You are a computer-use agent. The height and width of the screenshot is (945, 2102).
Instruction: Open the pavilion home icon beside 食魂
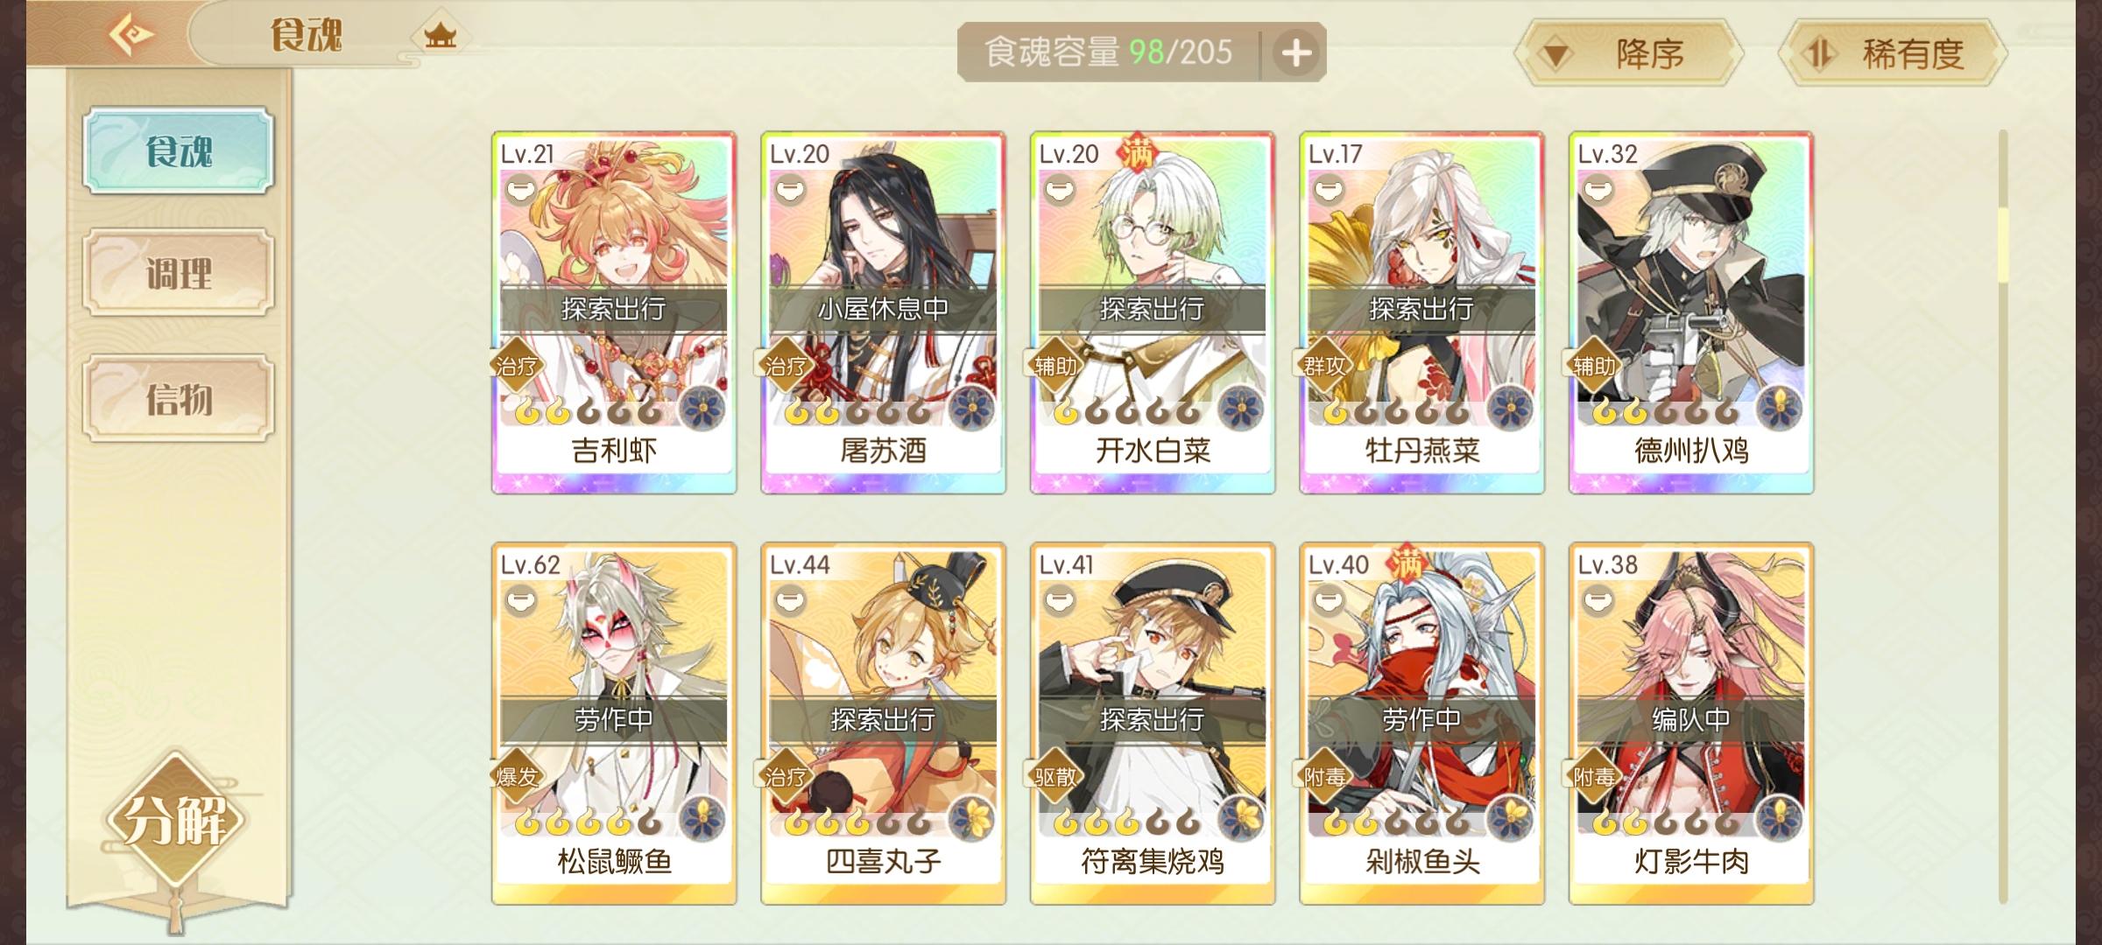440,36
